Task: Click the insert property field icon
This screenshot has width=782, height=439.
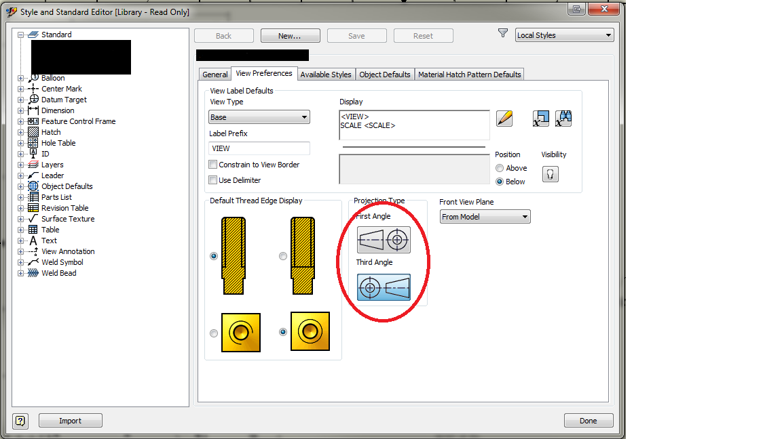Action: coord(540,119)
